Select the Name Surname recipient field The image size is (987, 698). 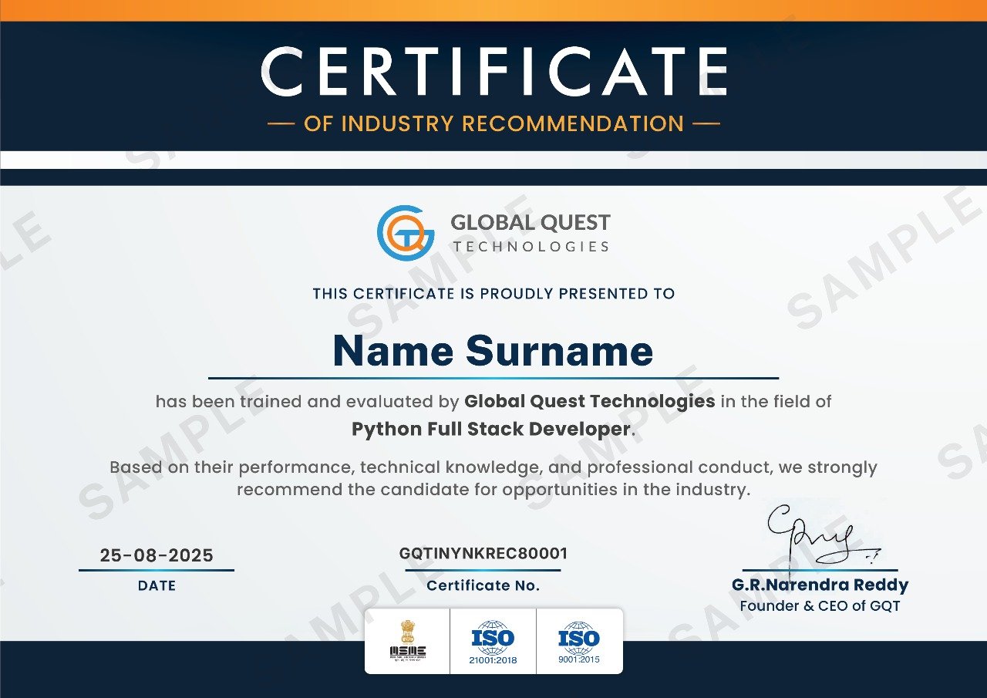tap(493, 351)
